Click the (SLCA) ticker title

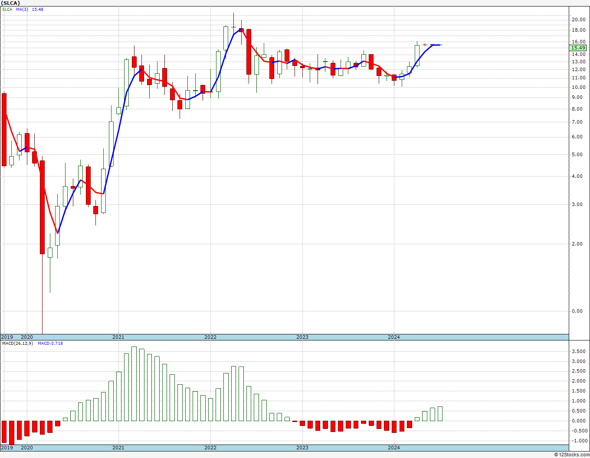point(10,3)
